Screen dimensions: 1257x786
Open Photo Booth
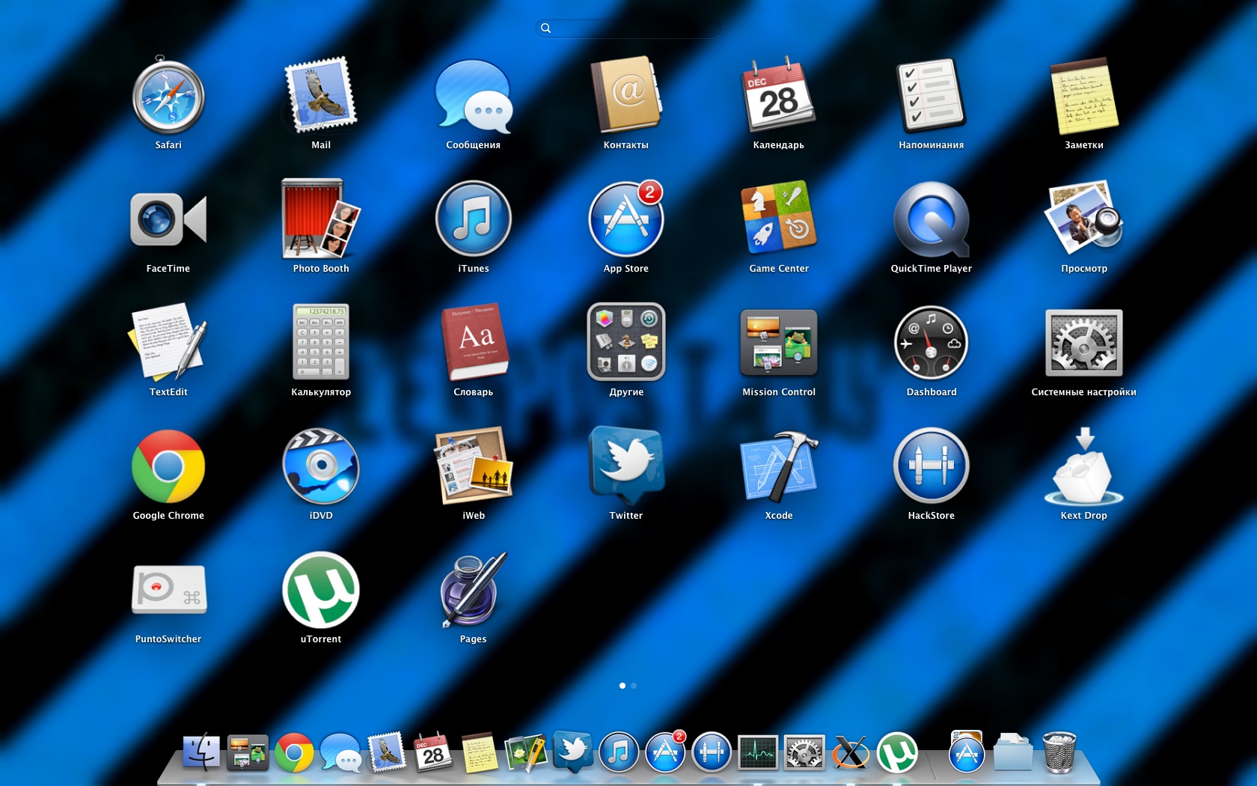click(321, 218)
